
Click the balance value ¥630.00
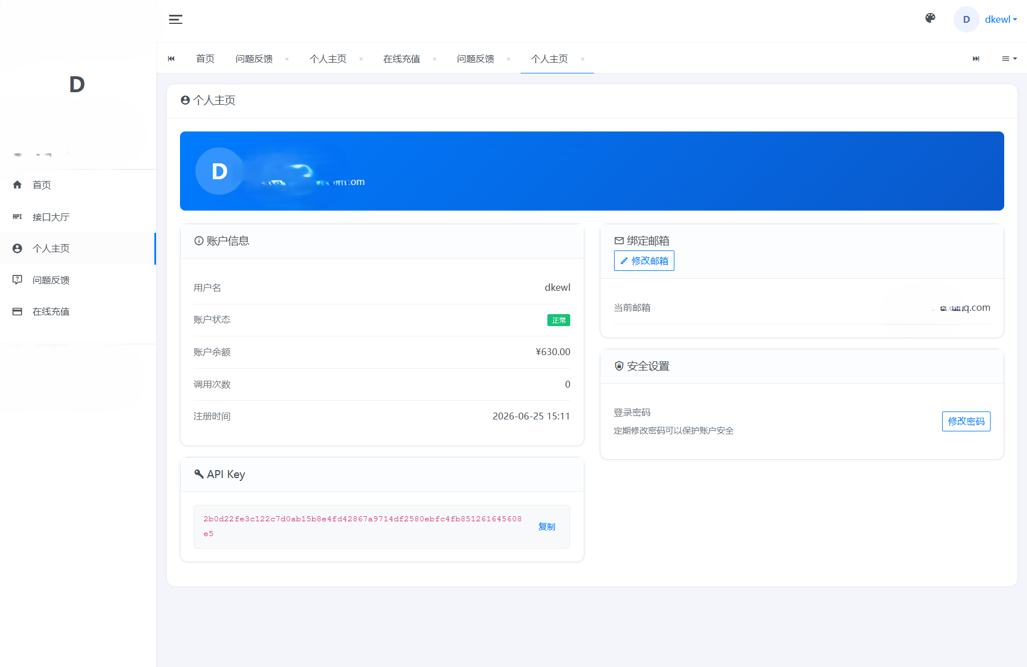tap(553, 352)
